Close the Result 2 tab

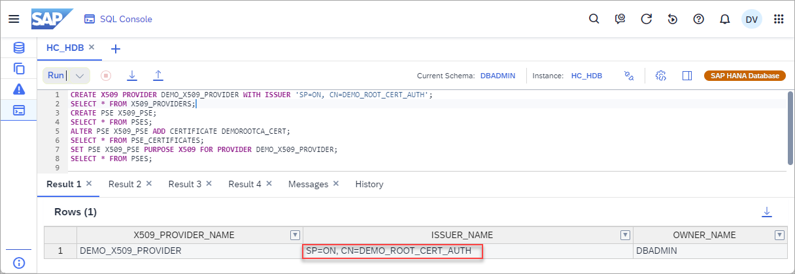tap(148, 183)
